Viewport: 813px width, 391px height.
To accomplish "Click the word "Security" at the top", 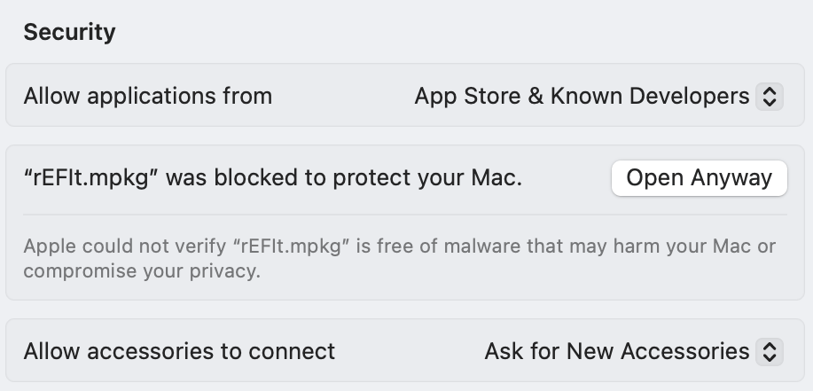I will (x=69, y=33).
